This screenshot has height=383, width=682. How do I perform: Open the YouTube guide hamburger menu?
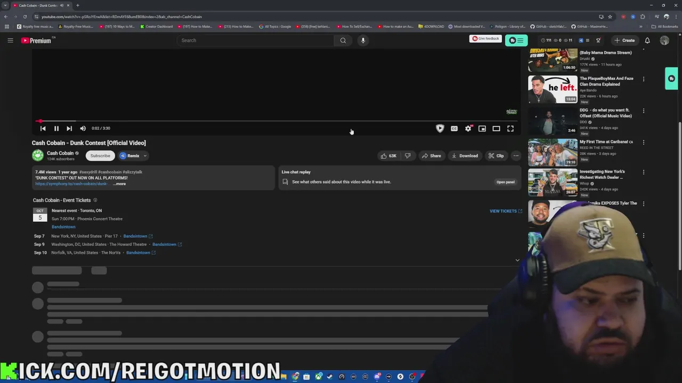[10, 40]
